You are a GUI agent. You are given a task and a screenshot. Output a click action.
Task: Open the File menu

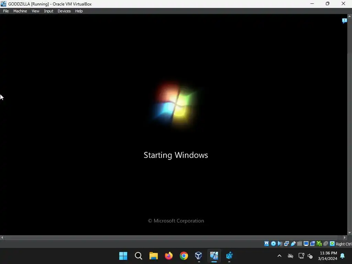coord(6,11)
